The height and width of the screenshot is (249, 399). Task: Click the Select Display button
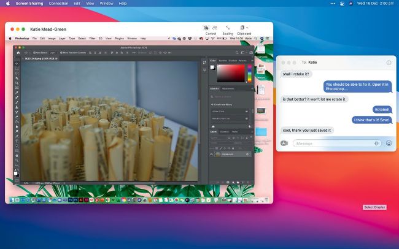[x=374, y=207]
